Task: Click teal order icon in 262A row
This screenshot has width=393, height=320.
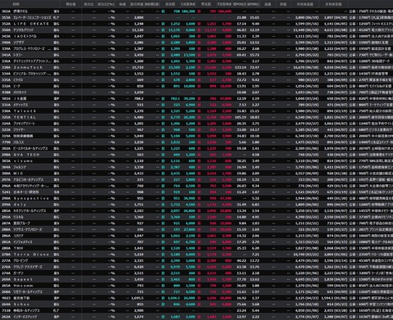Action: tap(163, 317)
